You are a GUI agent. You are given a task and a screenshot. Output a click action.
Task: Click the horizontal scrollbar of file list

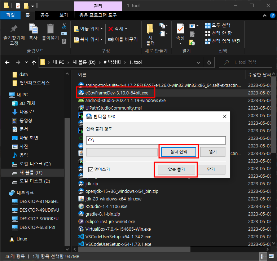134,249
